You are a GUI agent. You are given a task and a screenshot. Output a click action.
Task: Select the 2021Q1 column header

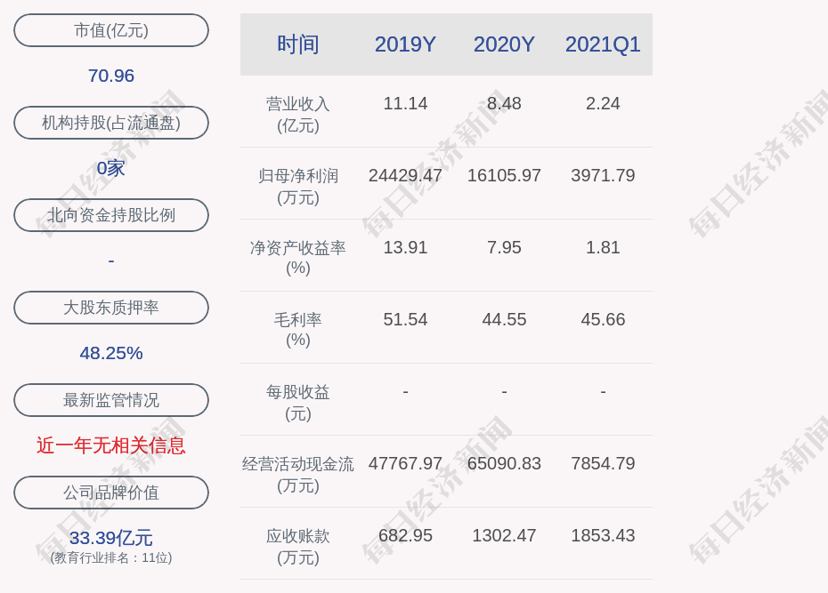(603, 44)
